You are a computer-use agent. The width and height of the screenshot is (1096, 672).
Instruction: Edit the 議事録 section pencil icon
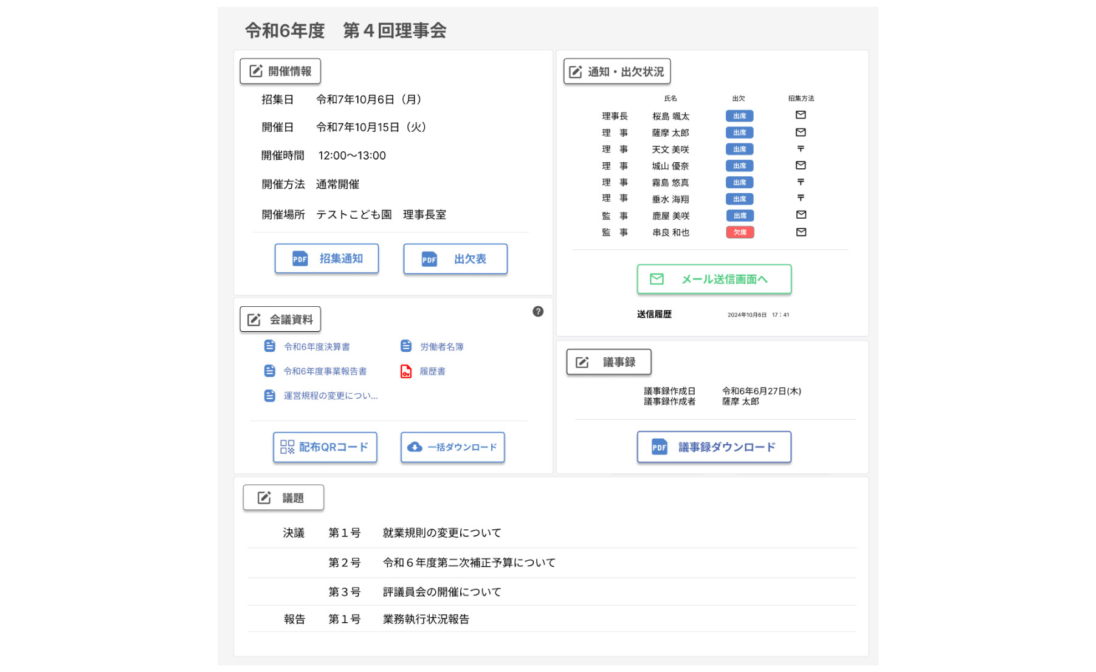(583, 361)
